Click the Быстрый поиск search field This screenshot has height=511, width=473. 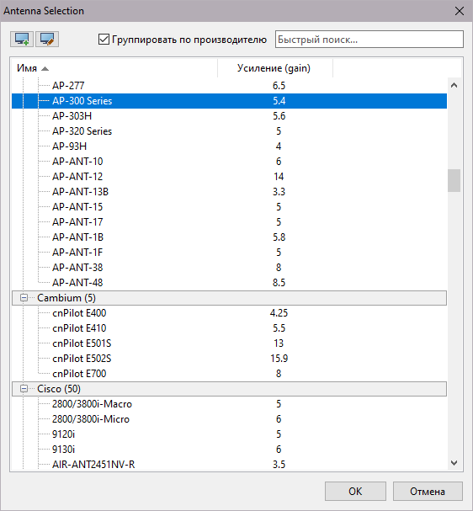coord(369,40)
